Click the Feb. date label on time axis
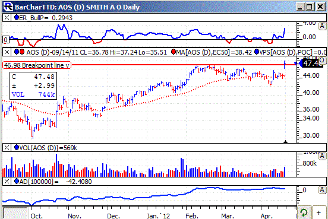Screen dimensions: 328x219 click(x=191, y=216)
